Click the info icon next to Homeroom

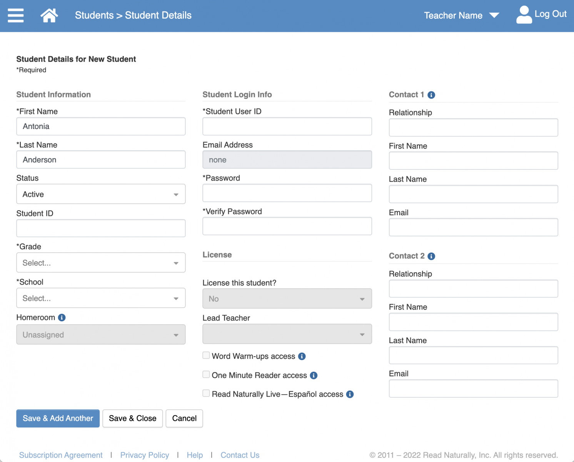click(61, 317)
